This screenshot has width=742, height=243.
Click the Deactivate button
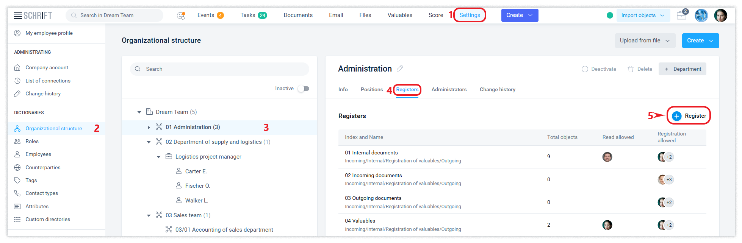599,69
